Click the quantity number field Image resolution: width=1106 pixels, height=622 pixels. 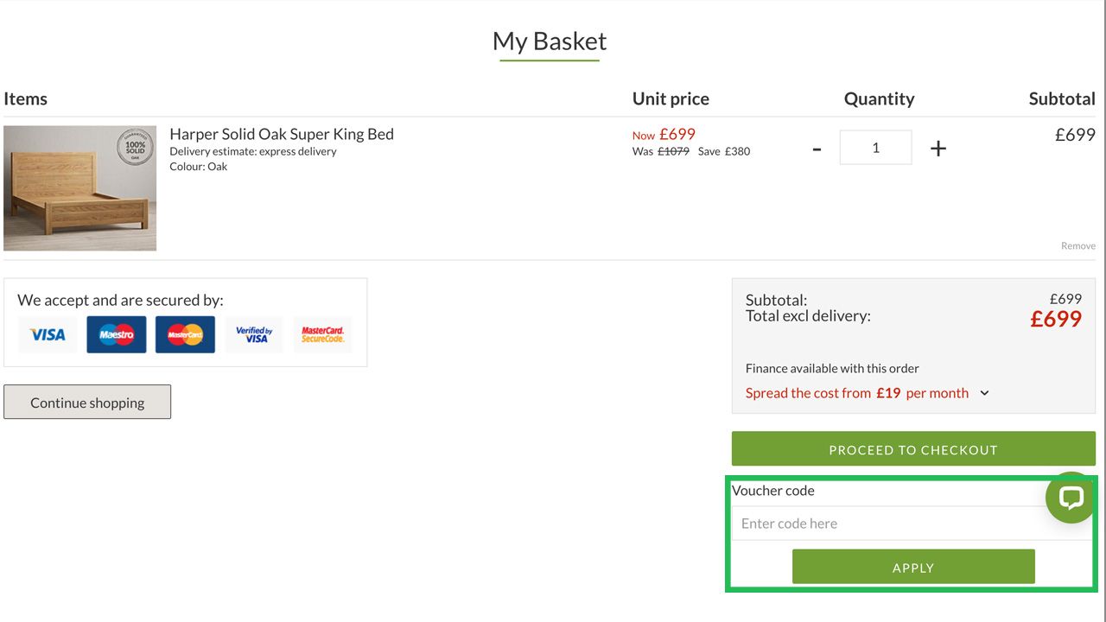tap(875, 148)
